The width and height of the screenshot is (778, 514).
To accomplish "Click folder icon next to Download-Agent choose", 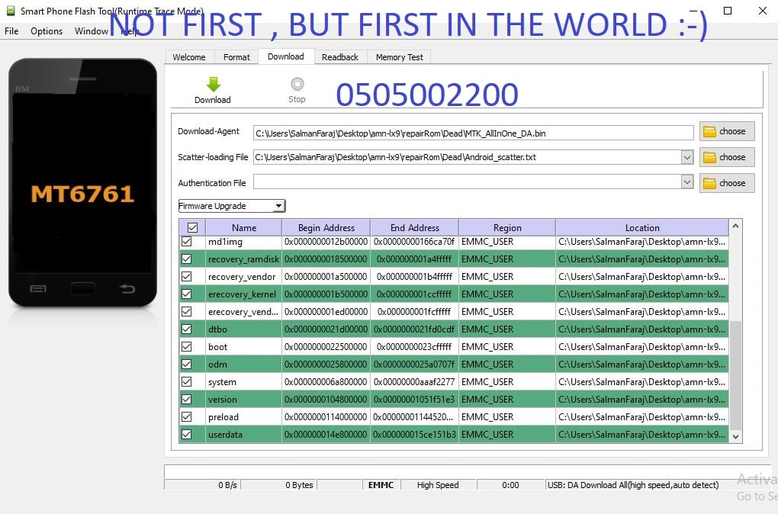I will click(710, 131).
